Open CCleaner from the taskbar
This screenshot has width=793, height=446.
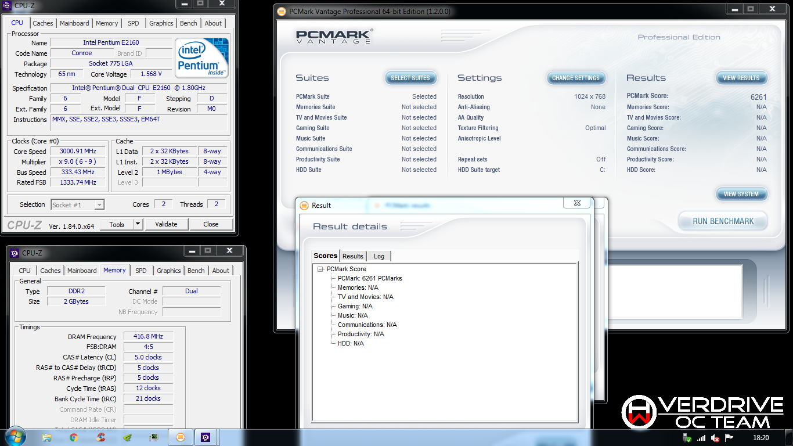coord(101,437)
